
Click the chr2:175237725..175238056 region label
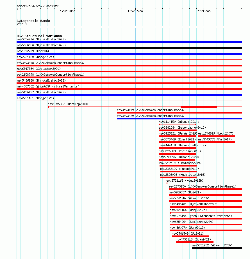click(x=38, y=6)
